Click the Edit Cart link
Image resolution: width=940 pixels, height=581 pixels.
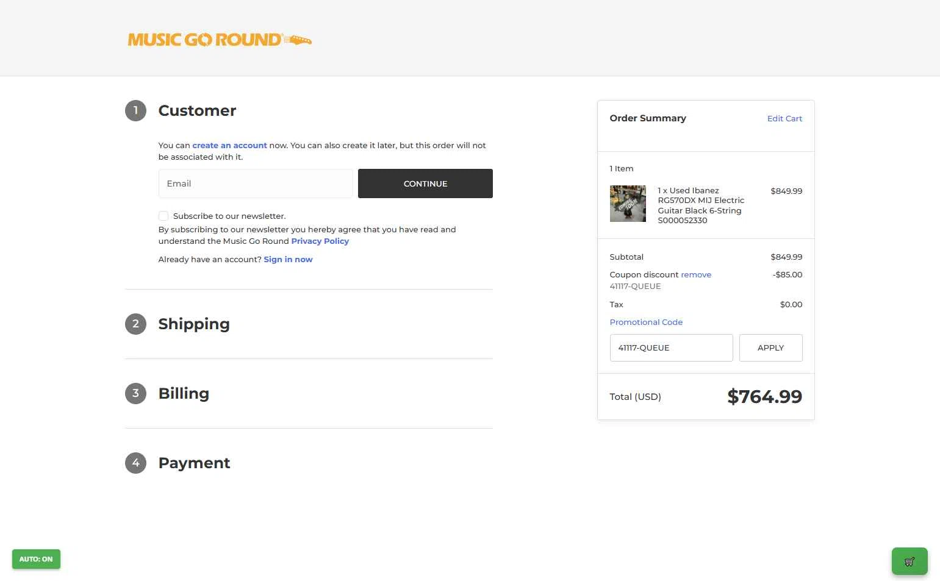coord(784,118)
